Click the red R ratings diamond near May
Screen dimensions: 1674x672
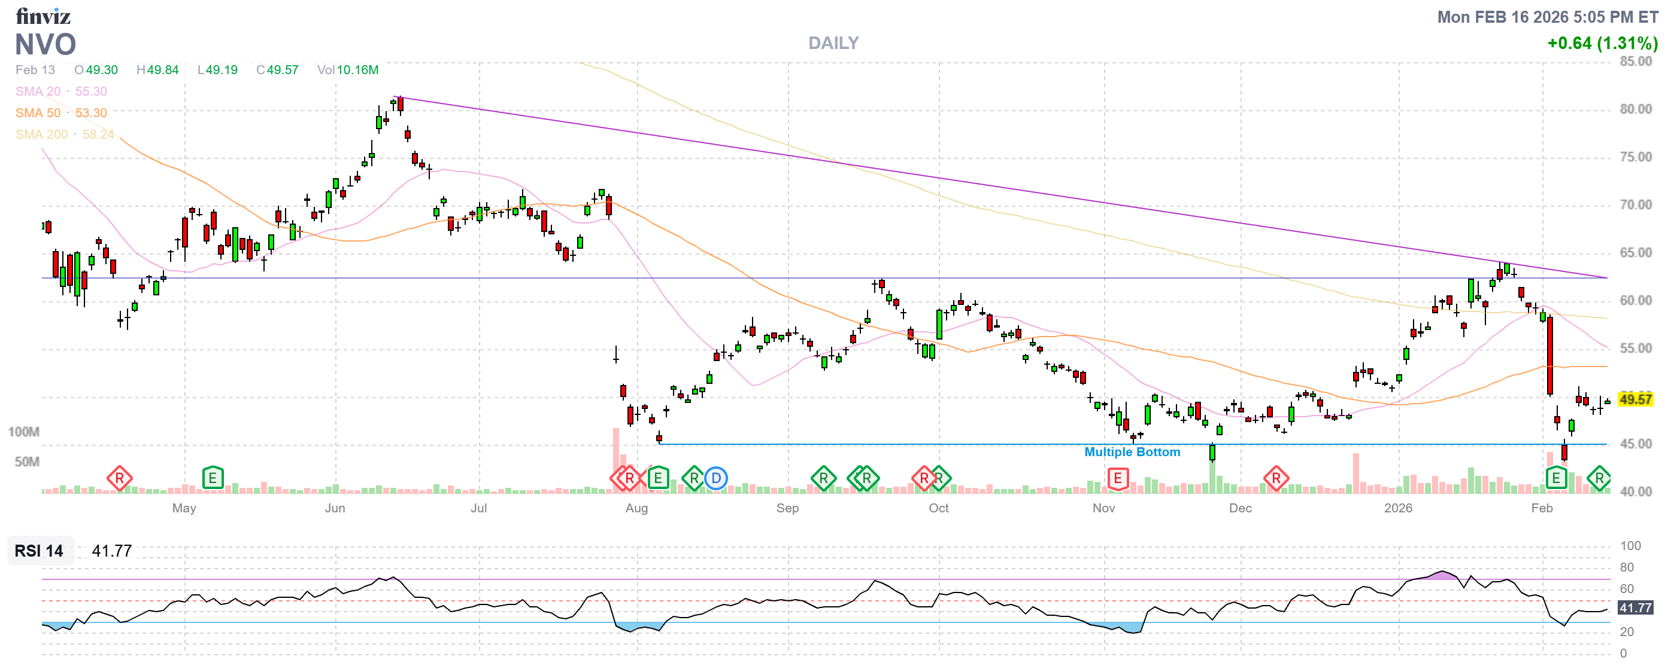point(120,478)
